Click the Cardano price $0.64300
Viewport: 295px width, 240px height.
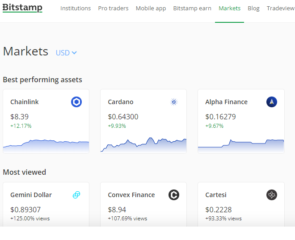click(x=123, y=117)
